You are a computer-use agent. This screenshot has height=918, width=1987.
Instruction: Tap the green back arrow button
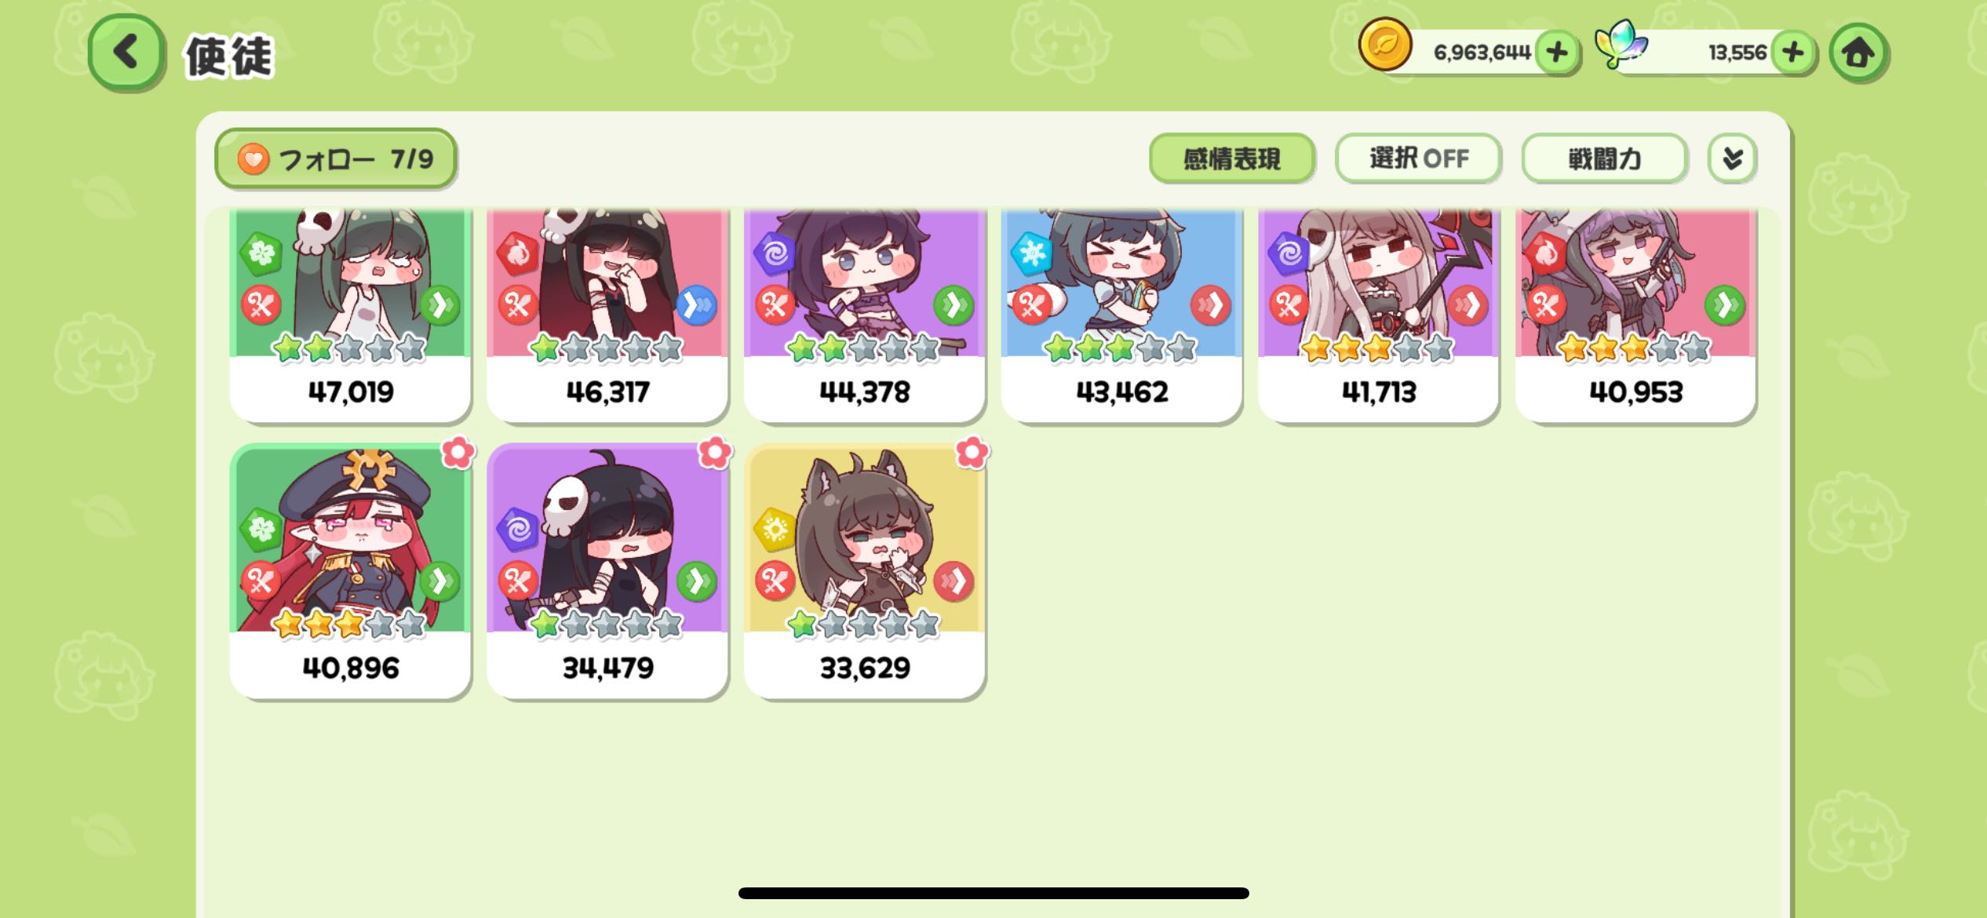[126, 53]
